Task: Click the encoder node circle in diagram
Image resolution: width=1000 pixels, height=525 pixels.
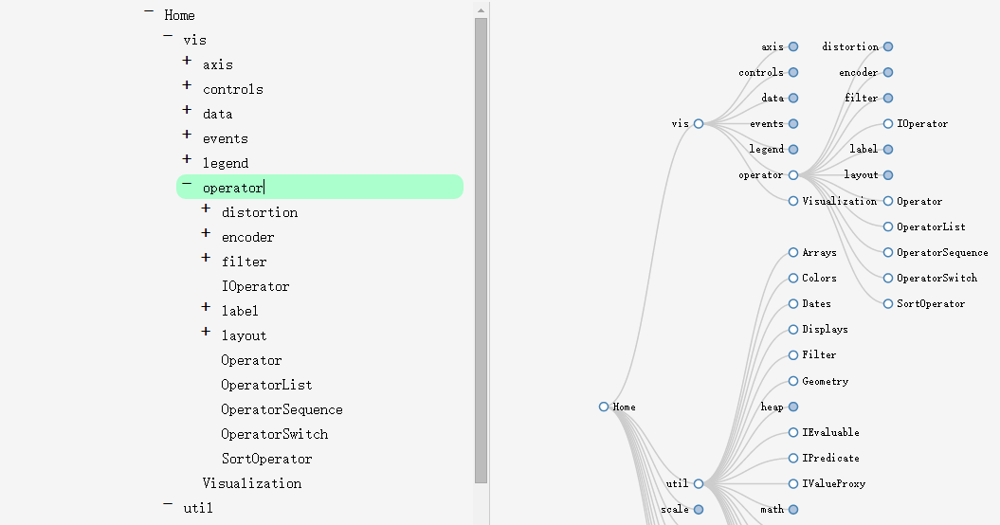Action: 888,72
